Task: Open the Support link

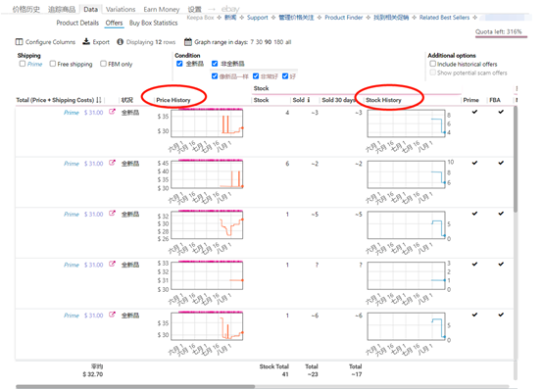Action: pos(258,18)
